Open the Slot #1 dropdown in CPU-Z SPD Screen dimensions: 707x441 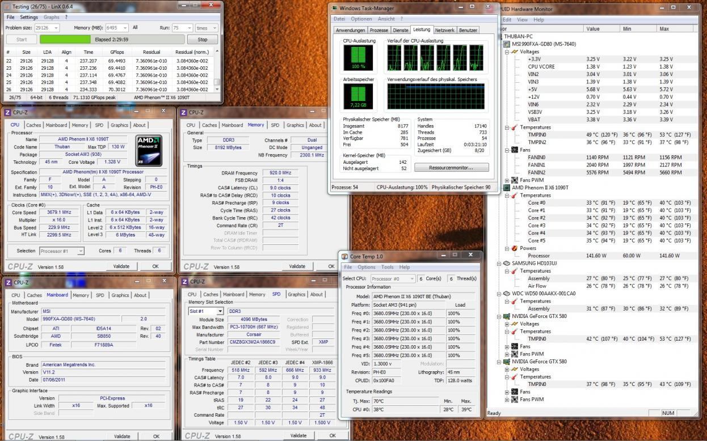coord(220,311)
